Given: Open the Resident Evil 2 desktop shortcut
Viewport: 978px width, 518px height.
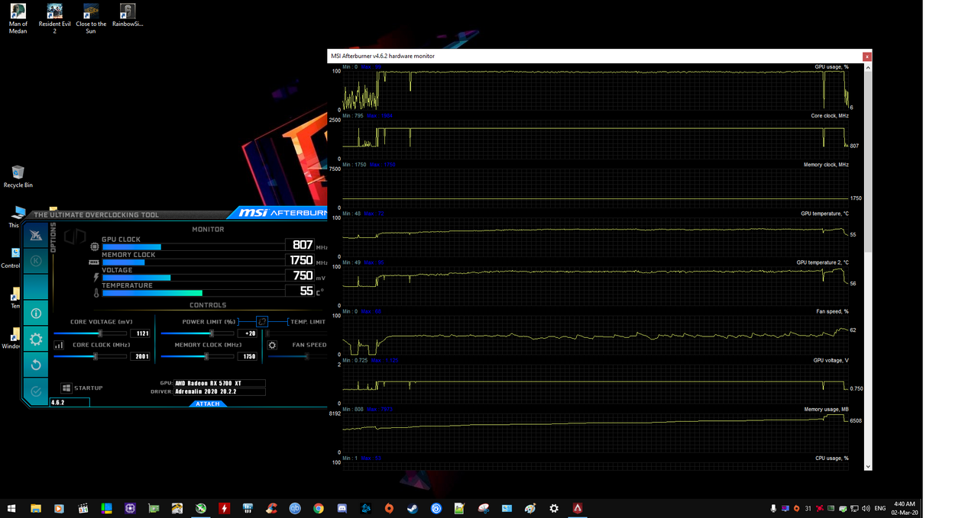Looking at the screenshot, I should (54, 18).
